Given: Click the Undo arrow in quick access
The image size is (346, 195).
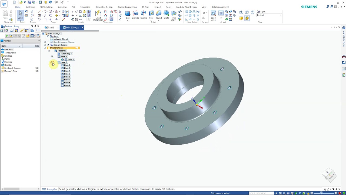Looking at the screenshot, I should [50, 2].
